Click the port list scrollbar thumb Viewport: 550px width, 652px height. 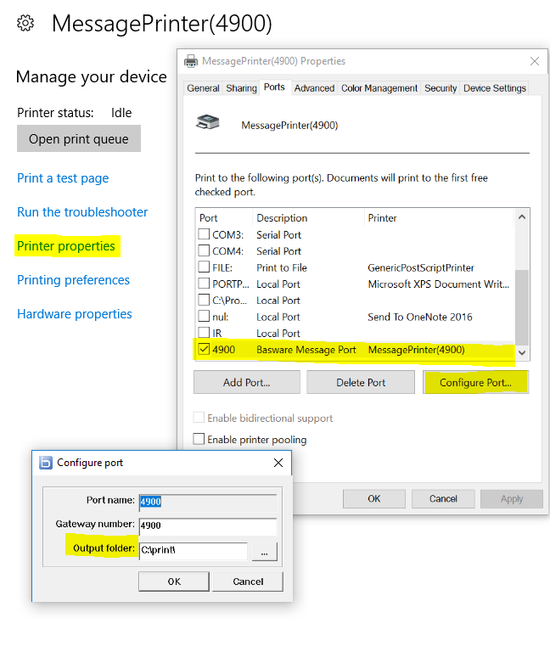[522, 306]
